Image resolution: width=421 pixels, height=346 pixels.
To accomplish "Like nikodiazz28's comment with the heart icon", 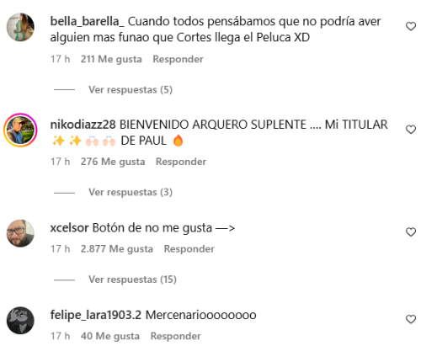I will pos(411,130).
